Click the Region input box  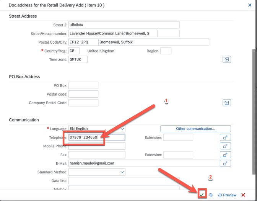click(x=166, y=51)
